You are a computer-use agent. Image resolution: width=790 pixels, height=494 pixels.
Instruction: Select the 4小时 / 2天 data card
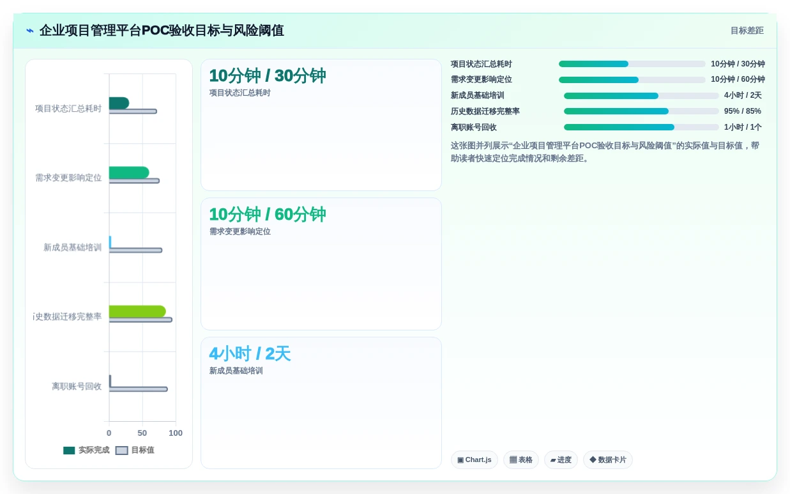tap(321, 403)
